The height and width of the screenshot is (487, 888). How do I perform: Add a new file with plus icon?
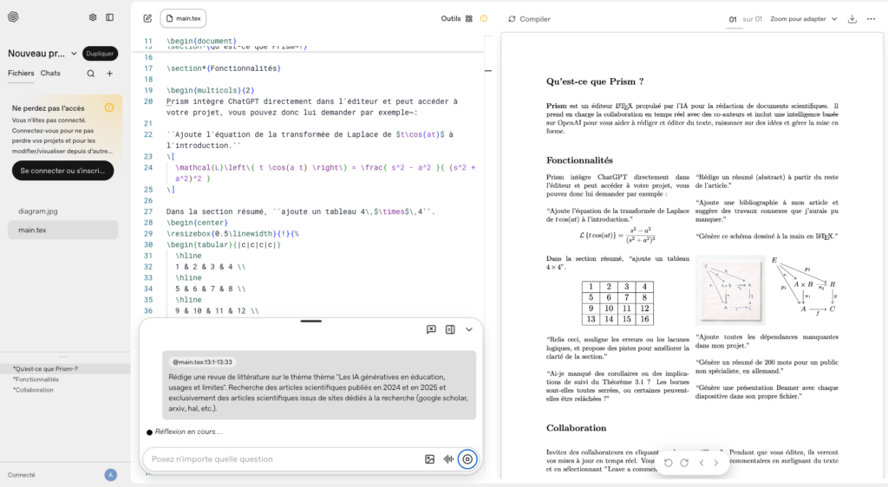pos(109,74)
